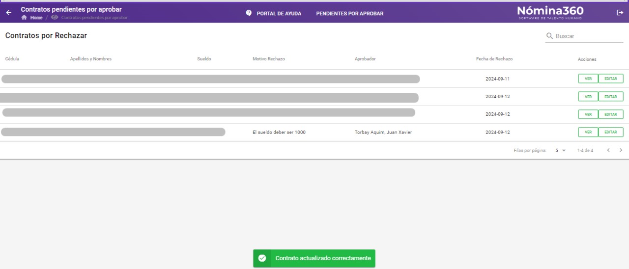Click 'Torbay Aquim, Juan Xavier' cell

(383, 132)
